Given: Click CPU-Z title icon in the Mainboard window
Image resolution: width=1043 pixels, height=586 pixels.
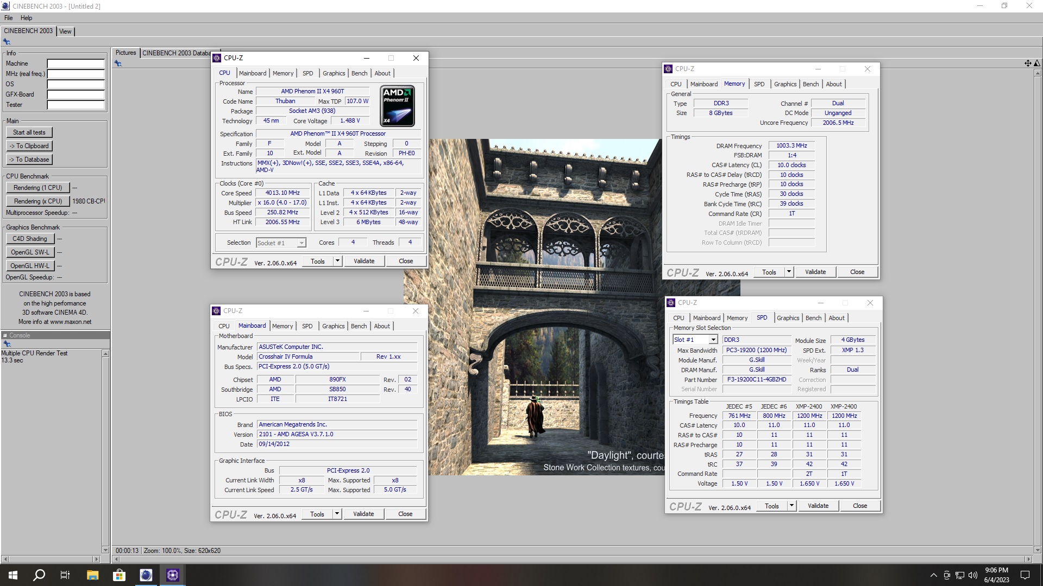Looking at the screenshot, I should 216,311.
